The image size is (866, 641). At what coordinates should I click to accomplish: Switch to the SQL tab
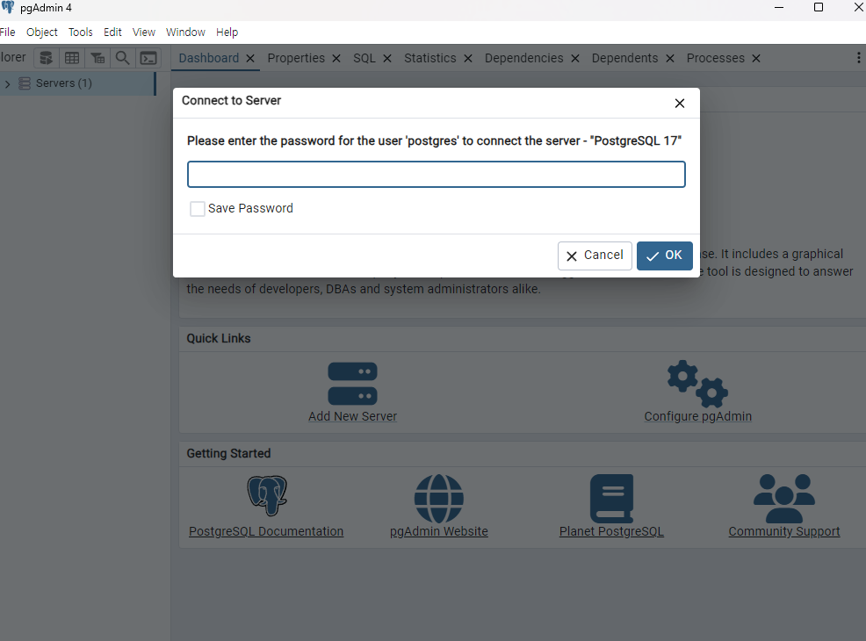[364, 58]
